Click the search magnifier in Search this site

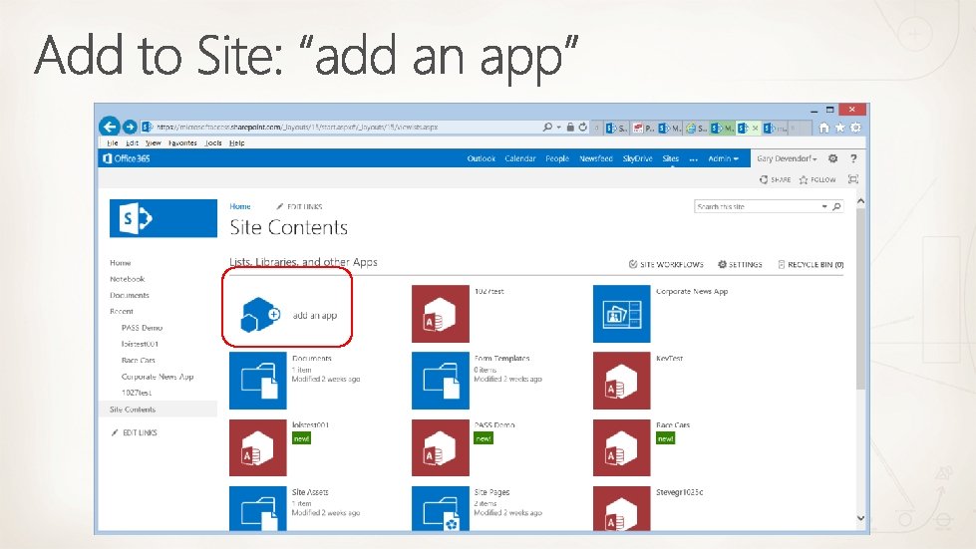tap(836, 206)
